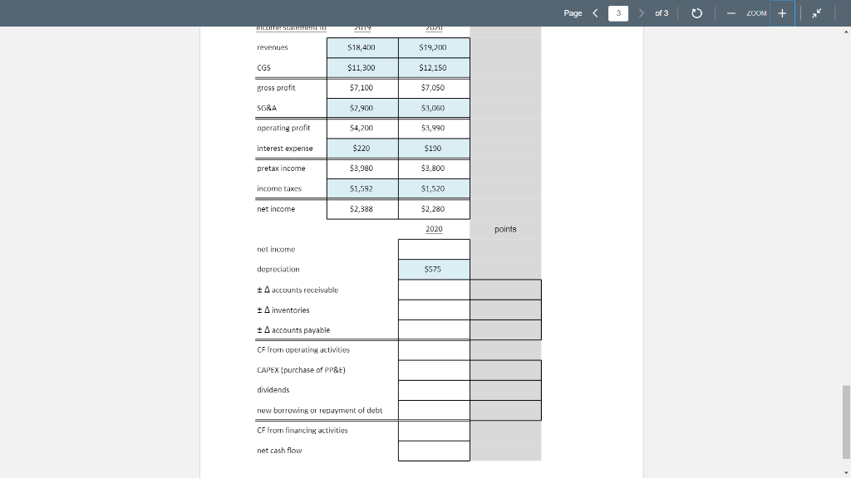The image size is (851, 478).
Task: Exit expanded view via collapse arrows icon
Action: coord(817,12)
